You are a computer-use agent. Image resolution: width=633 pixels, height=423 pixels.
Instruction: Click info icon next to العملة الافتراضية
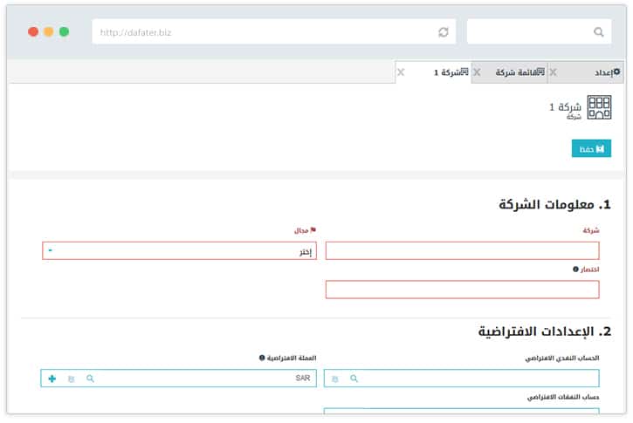(262, 358)
